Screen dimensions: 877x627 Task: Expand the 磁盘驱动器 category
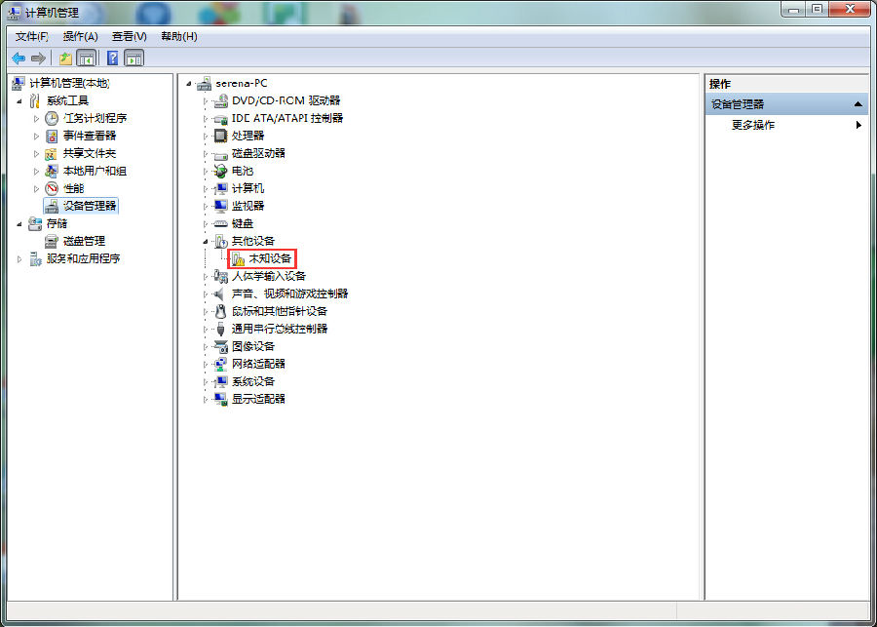coord(206,154)
